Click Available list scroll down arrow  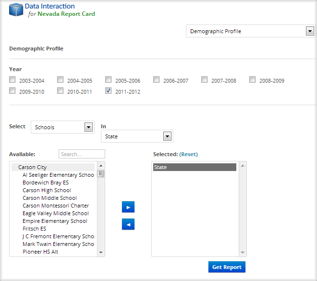[x=101, y=252]
